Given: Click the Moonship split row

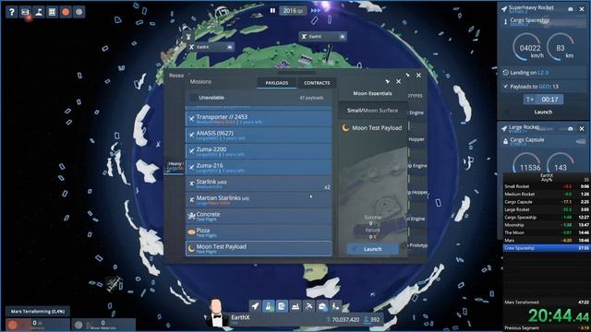Looking at the screenshot, I should pyautogui.click(x=546, y=225).
